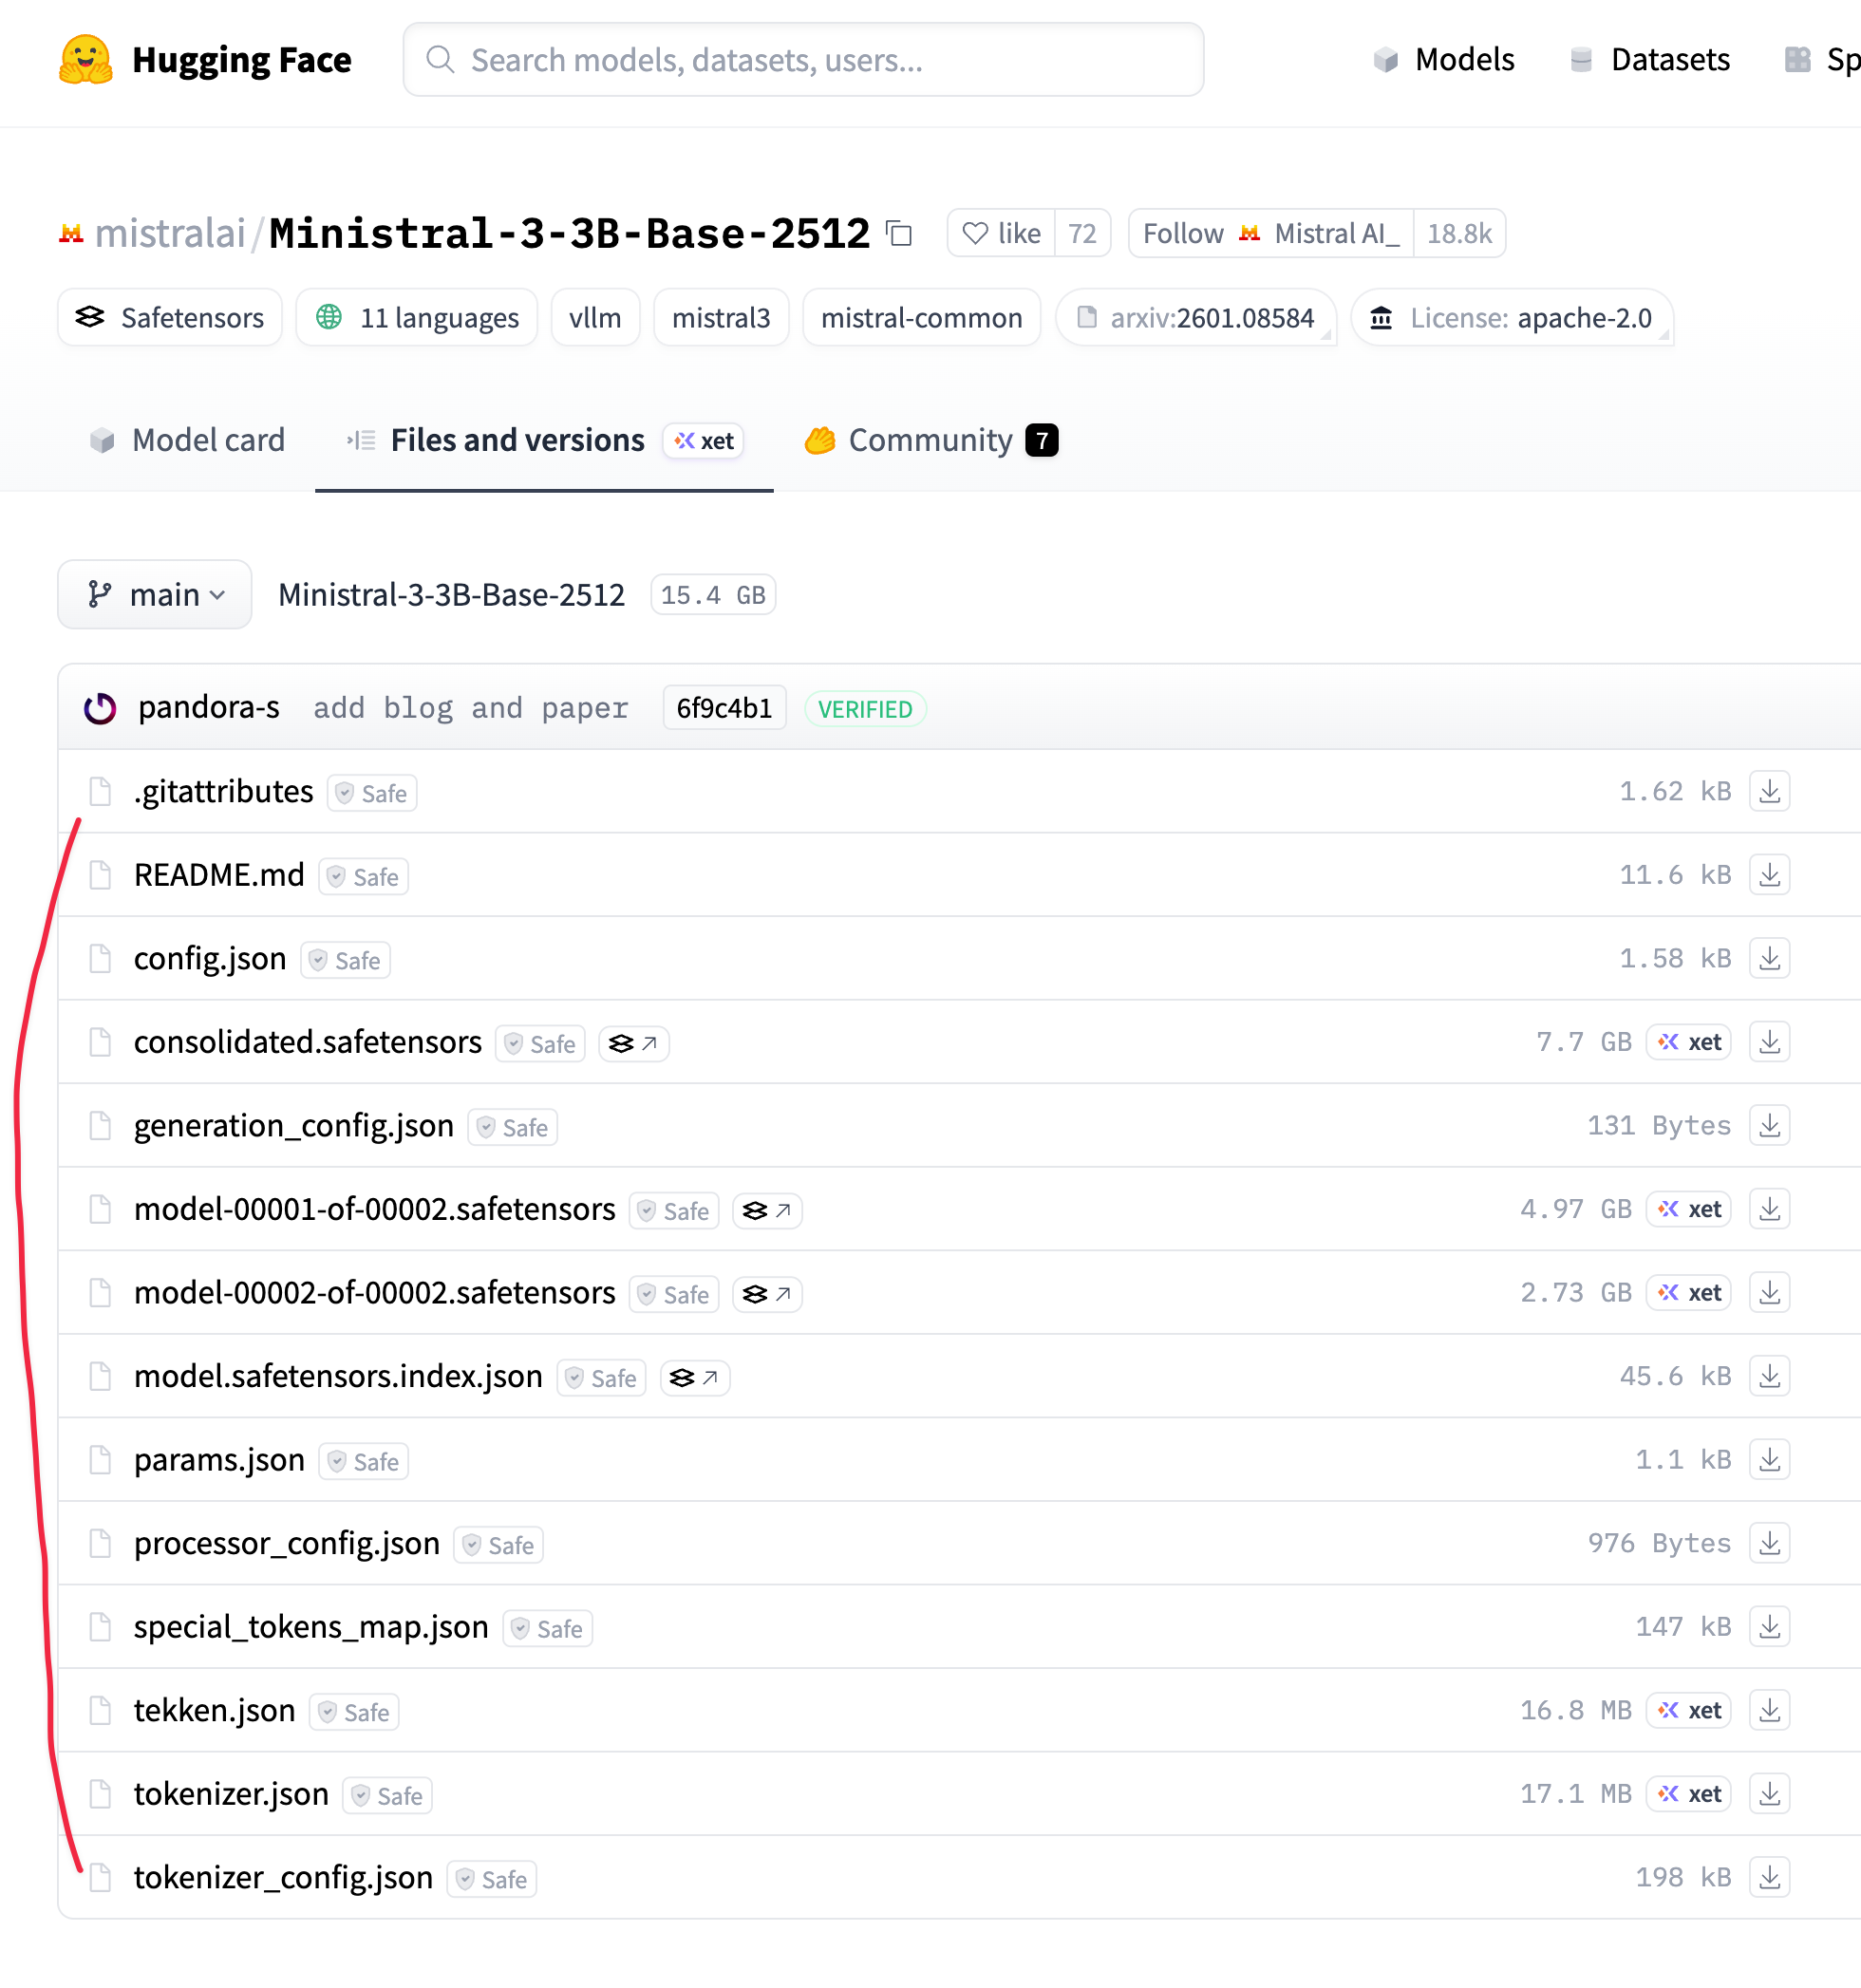Download model-00001-of-00002.safetensors
1861x1988 pixels.
1769,1209
